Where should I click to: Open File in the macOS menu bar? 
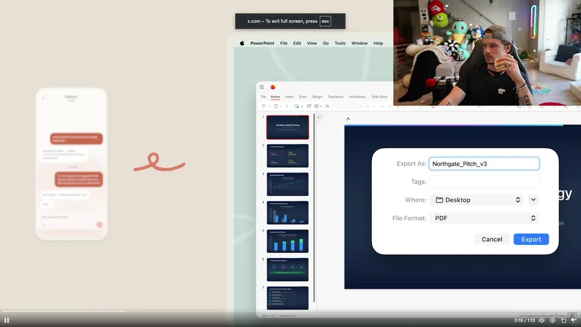point(284,43)
